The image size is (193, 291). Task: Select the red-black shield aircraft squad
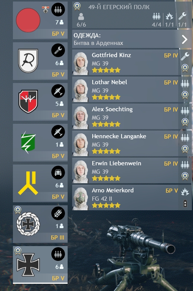click(x=40, y=102)
